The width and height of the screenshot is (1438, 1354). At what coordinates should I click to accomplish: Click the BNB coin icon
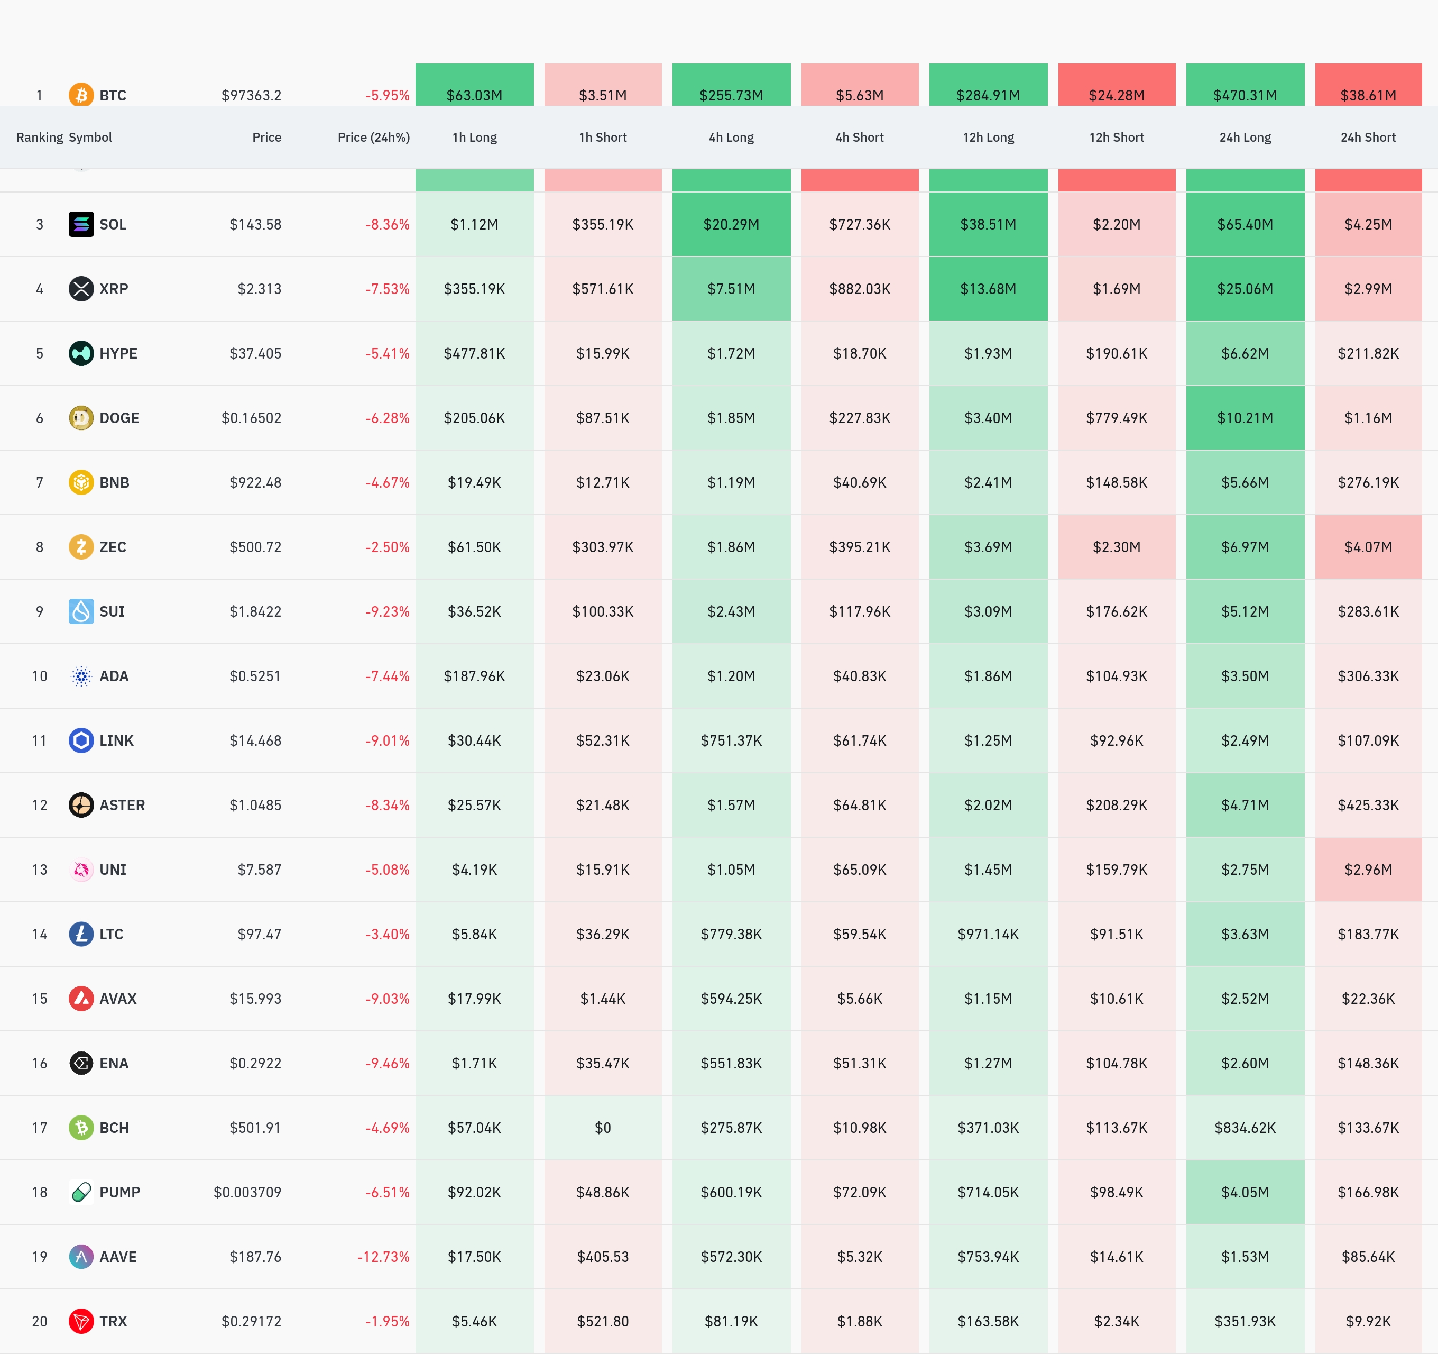81,482
